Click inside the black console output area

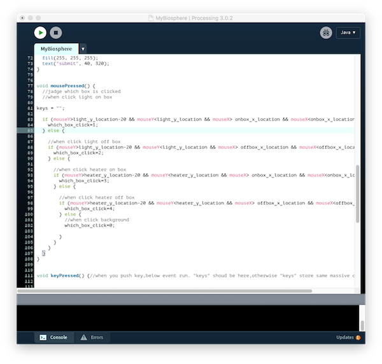tap(188, 318)
